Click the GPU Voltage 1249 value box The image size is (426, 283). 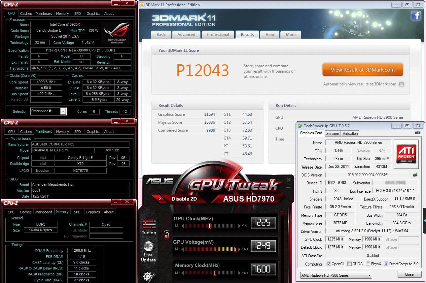tap(263, 246)
